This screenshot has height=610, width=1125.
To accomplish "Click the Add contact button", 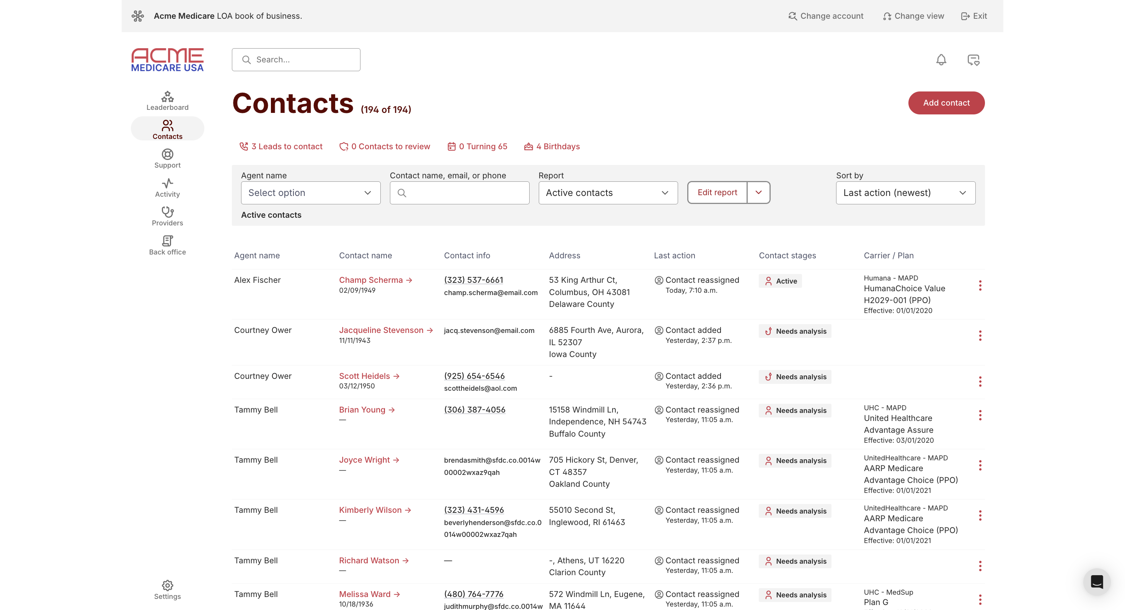I will [946, 103].
